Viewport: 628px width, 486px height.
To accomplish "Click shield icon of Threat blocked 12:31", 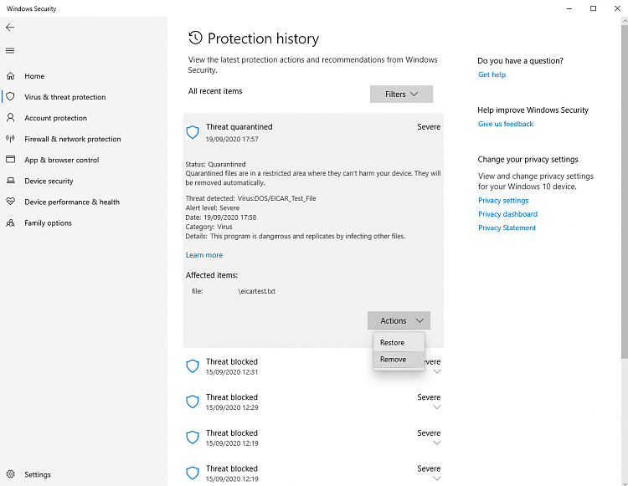I will tap(193, 366).
